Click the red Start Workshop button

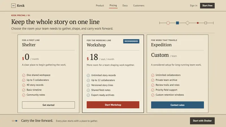(113, 105)
